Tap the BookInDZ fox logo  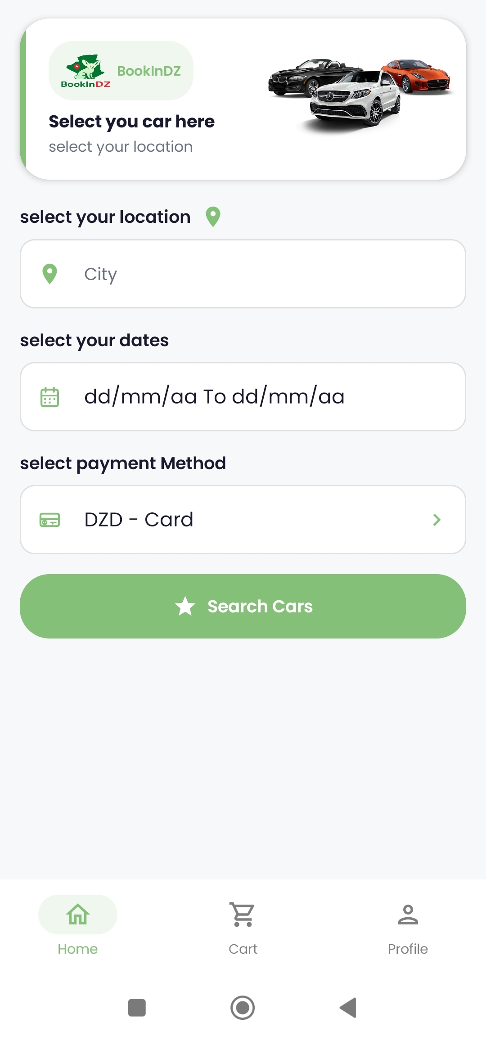85,71
